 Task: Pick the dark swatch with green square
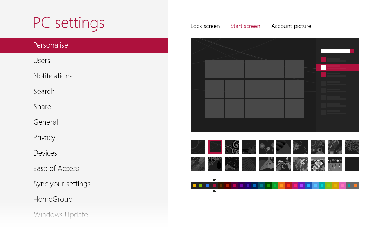tap(201, 186)
